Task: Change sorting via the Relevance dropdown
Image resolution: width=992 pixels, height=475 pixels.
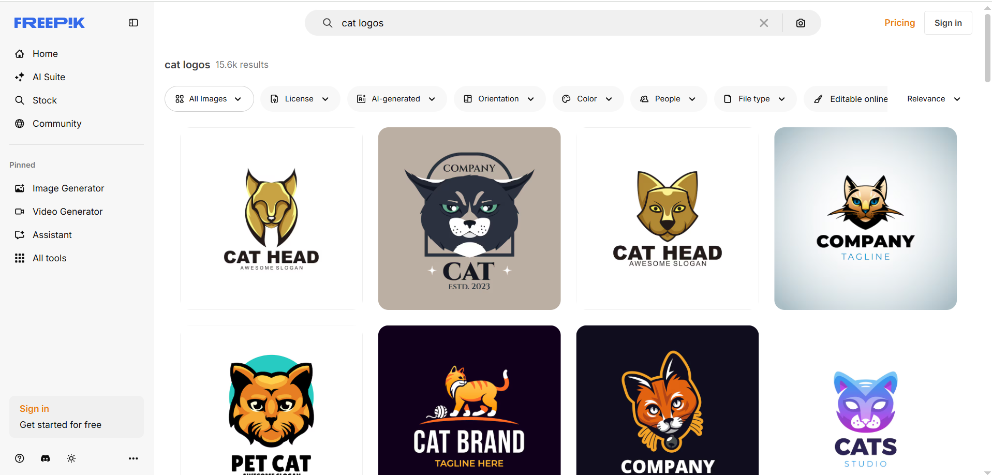Action: click(932, 98)
